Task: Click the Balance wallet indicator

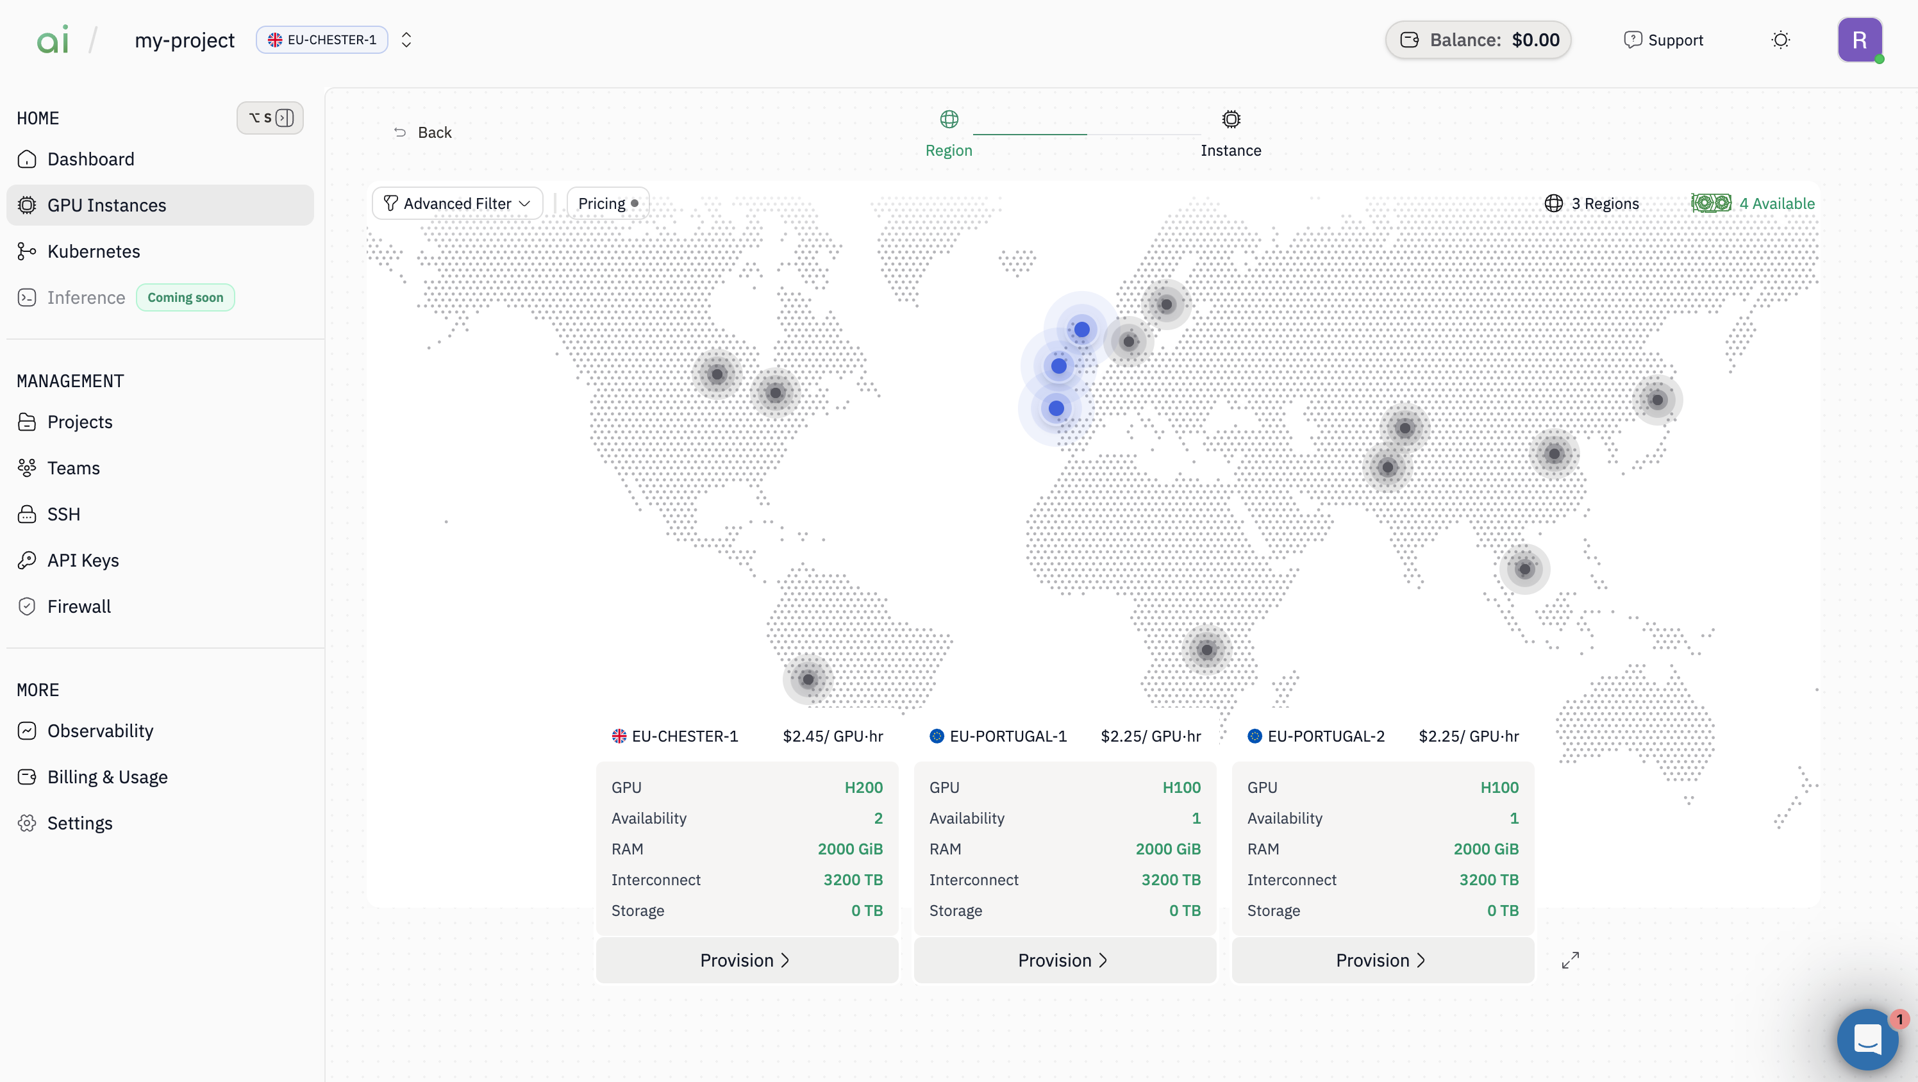Action: [1478, 40]
